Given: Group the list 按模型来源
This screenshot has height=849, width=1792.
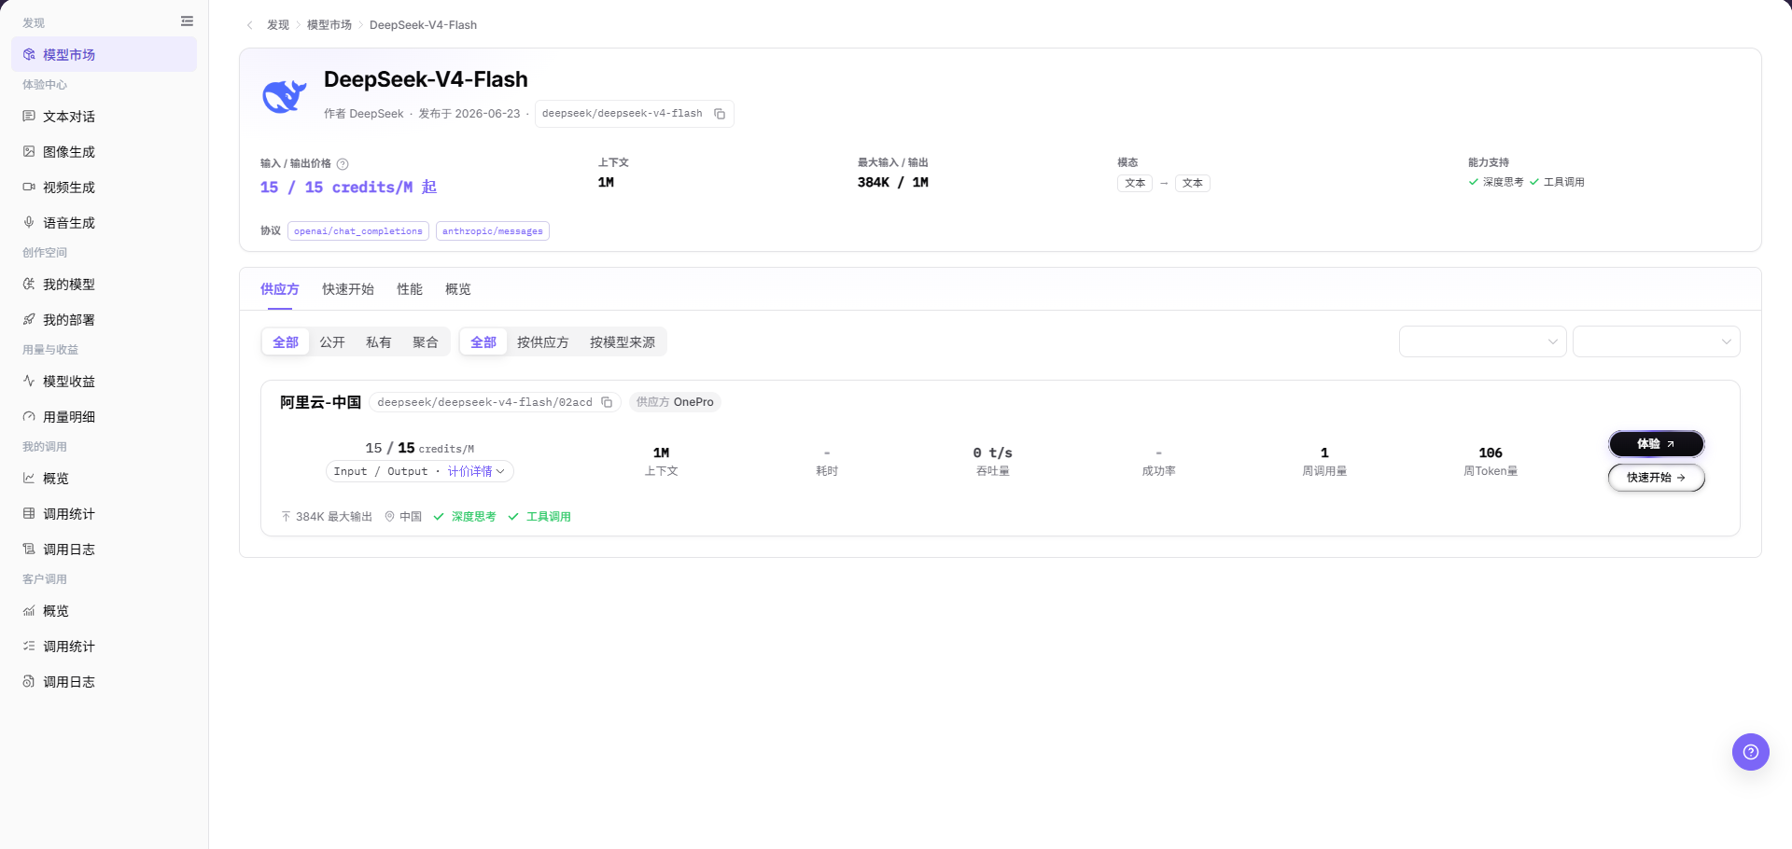Looking at the screenshot, I should [623, 342].
